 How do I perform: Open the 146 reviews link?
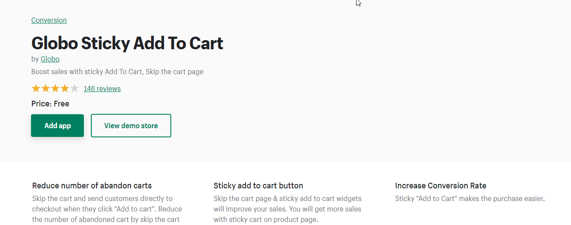click(x=102, y=89)
